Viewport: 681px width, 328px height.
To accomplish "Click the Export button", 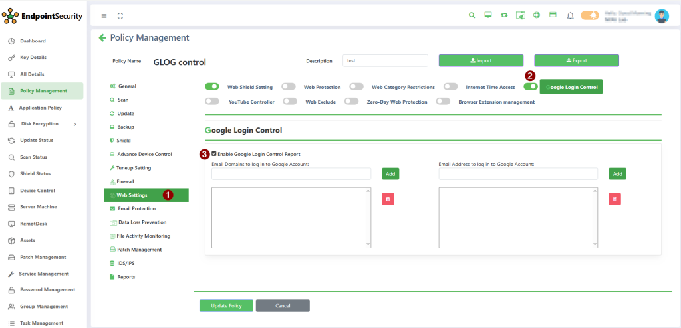I will point(576,60).
